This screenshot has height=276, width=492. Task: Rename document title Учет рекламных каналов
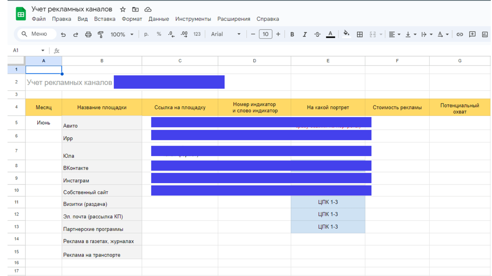point(72,9)
